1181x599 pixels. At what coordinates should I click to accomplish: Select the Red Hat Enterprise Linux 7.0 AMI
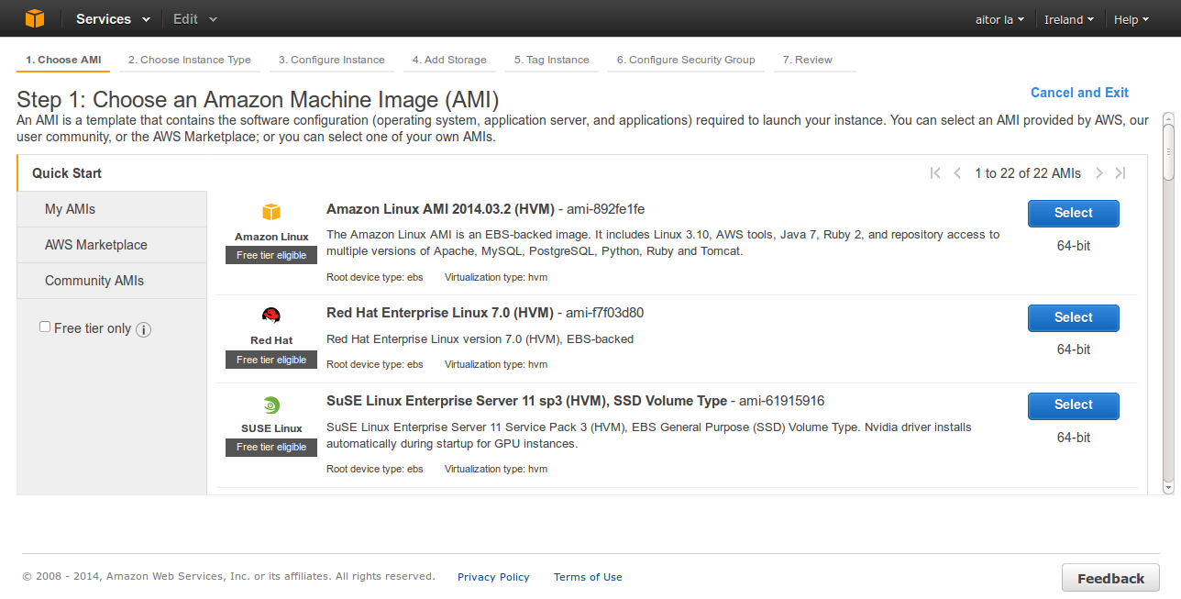coord(1073,317)
